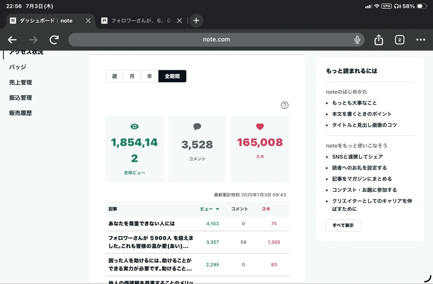Sort by ビュー column dropdown arrow
Viewport: 433px width, 284px height.
217,209
